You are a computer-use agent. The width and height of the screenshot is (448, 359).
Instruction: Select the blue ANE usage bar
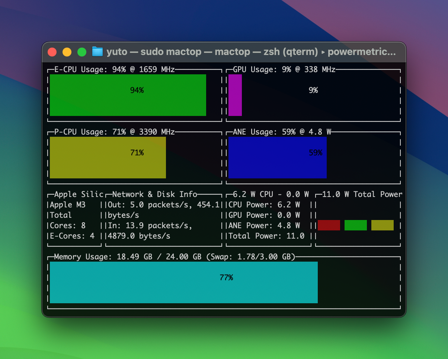(x=277, y=158)
